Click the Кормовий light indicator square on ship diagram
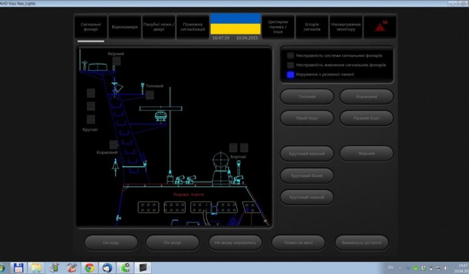 (x=113, y=145)
